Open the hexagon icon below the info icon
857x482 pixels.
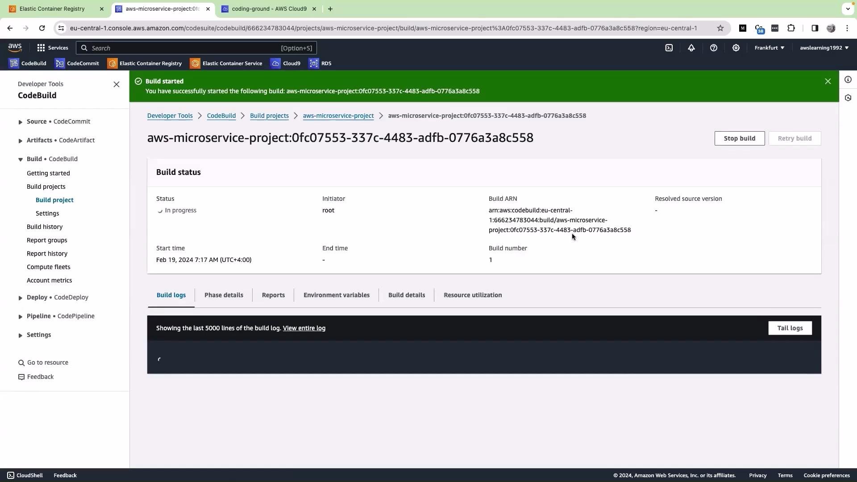click(848, 98)
